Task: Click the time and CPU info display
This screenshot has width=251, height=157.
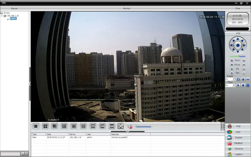Action: coord(238,19)
